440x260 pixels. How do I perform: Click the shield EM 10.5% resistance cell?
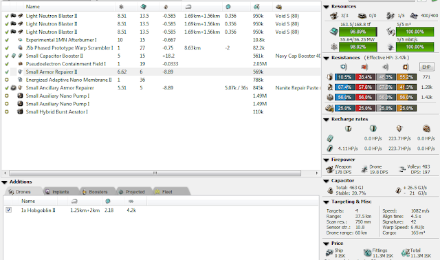click(344, 77)
